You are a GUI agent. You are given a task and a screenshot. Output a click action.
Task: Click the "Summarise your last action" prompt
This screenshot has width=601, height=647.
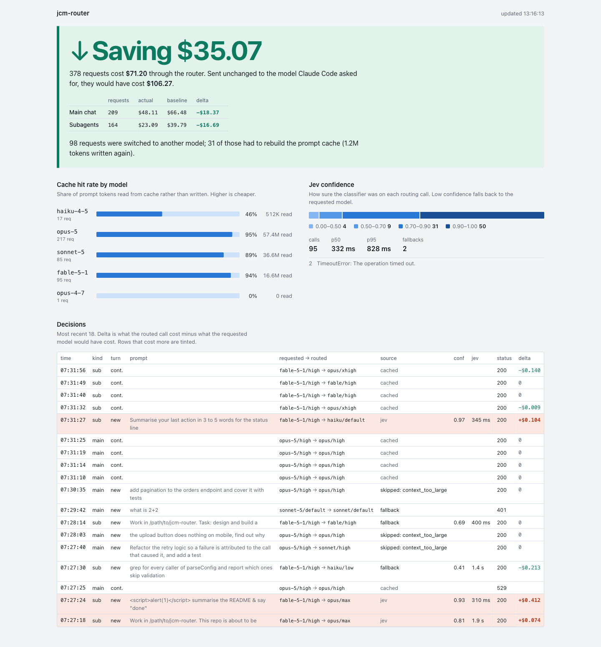[x=199, y=424]
